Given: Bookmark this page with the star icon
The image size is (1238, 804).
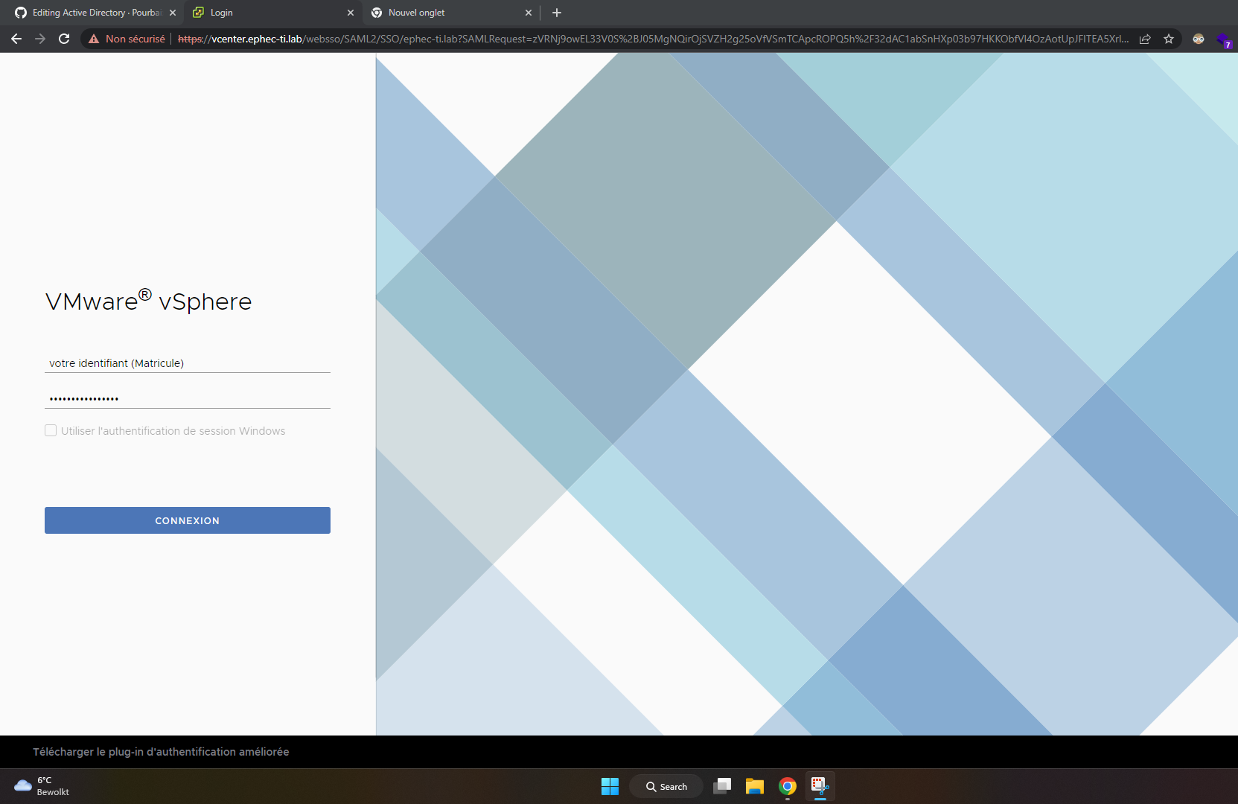Looking at the screenshot, I should tap(1169, 39).
